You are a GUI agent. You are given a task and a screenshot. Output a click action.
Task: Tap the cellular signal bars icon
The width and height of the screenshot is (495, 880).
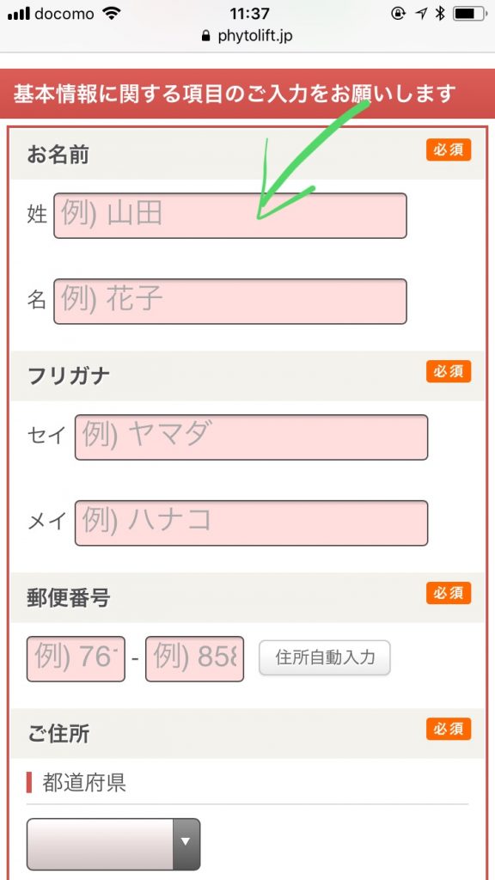[19, 14]
